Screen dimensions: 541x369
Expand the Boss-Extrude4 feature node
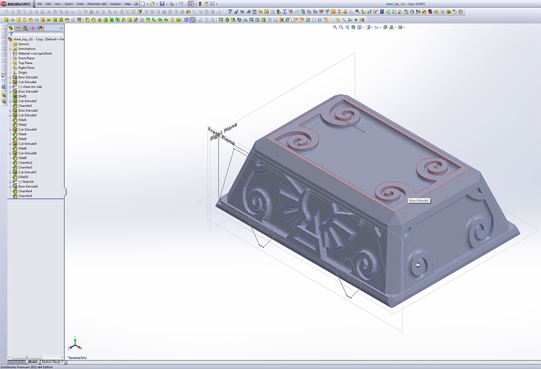coord(10,91)
